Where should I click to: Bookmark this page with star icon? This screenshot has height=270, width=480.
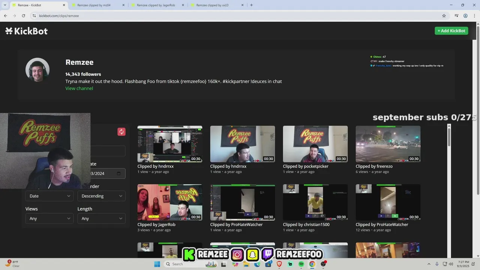[444, 16]
